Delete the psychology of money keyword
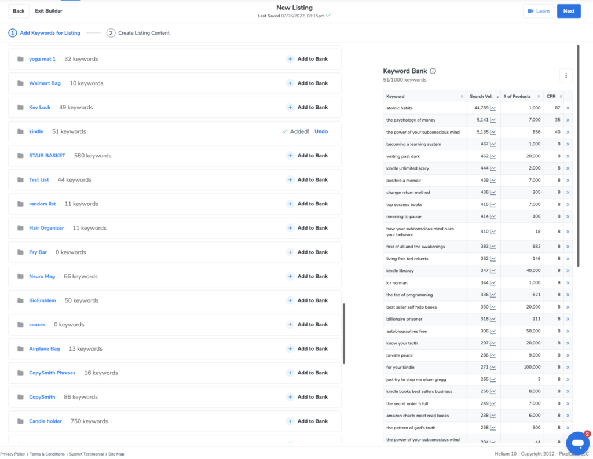The width and height of the screenshot is (593, 459). (x=568, y=120)
